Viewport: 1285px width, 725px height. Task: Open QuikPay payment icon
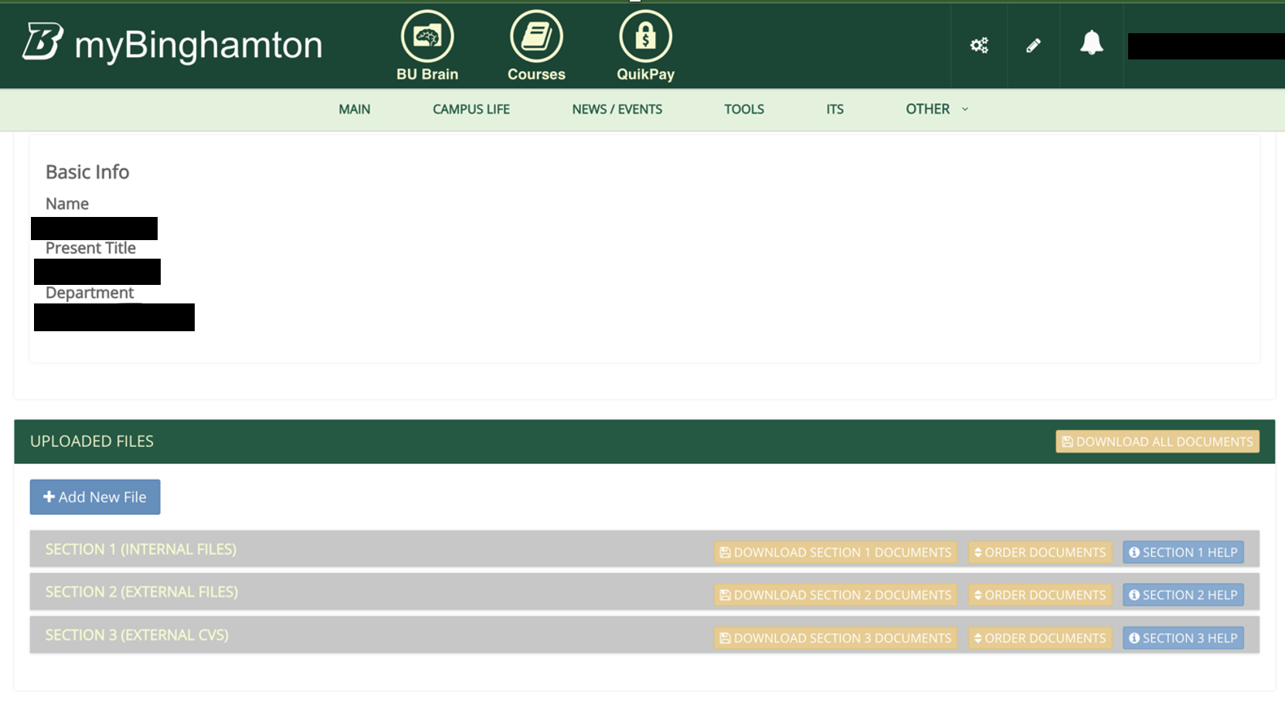coord(645,37)
